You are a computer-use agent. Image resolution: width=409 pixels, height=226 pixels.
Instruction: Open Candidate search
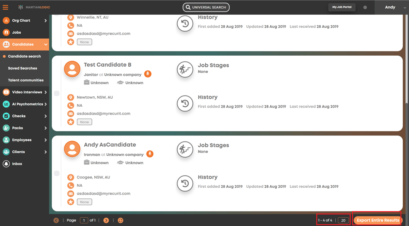pos(24,56)
